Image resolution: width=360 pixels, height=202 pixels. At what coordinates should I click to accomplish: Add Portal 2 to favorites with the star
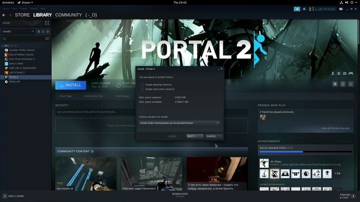tap(350, 84)
